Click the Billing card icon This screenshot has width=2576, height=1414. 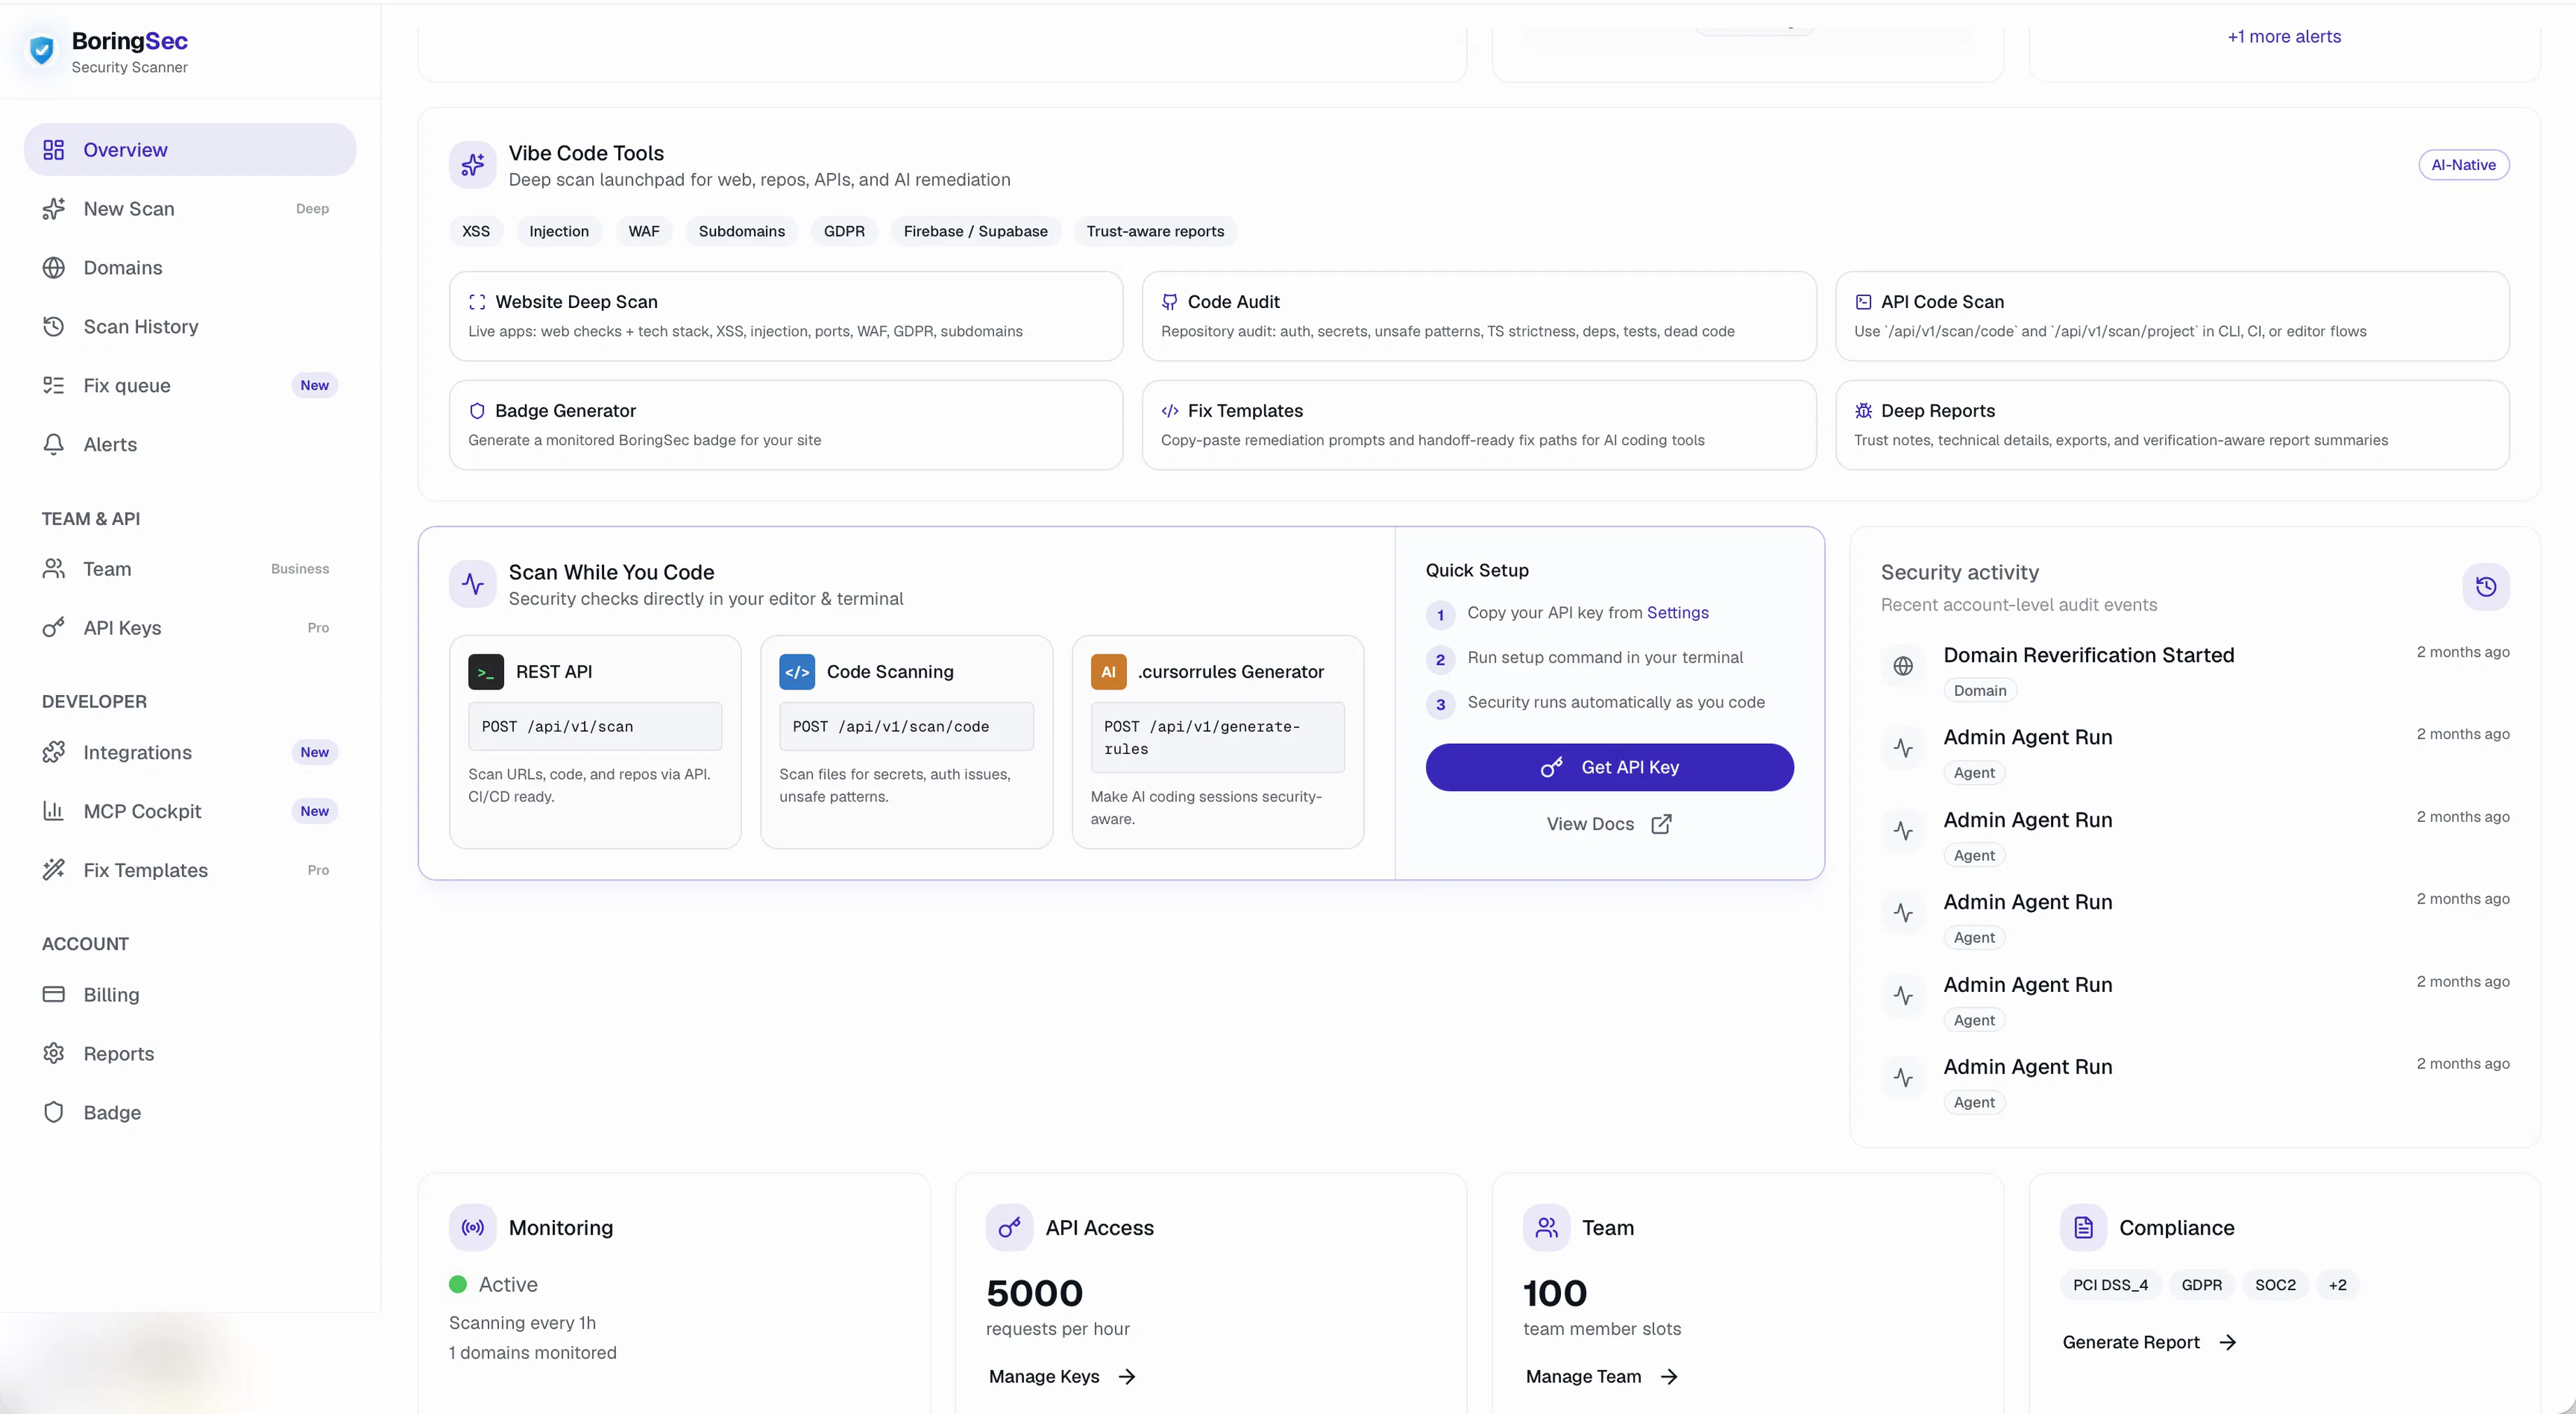pos(54,995)
